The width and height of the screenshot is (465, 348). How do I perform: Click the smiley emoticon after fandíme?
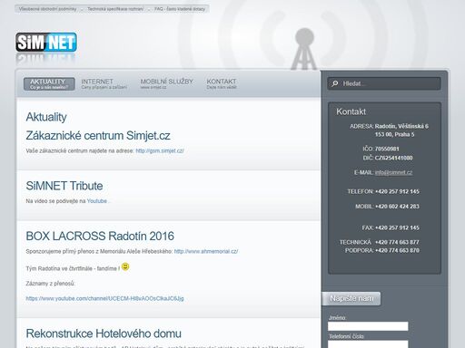pos(125,266)
